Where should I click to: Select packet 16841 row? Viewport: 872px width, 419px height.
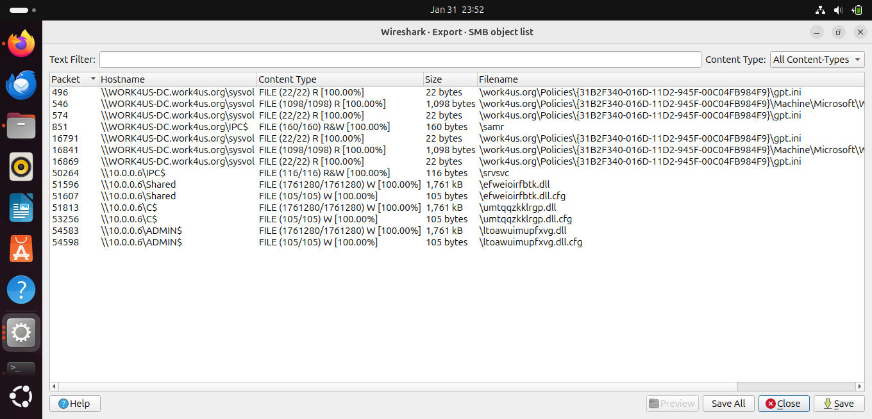457,150
